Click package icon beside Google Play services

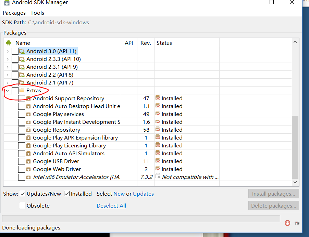coord(28,114)
